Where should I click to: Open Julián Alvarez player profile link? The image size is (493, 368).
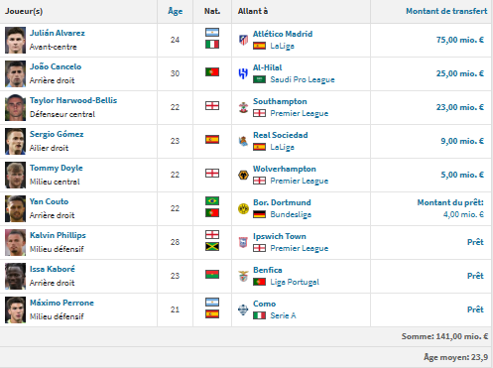pos(58,33)
